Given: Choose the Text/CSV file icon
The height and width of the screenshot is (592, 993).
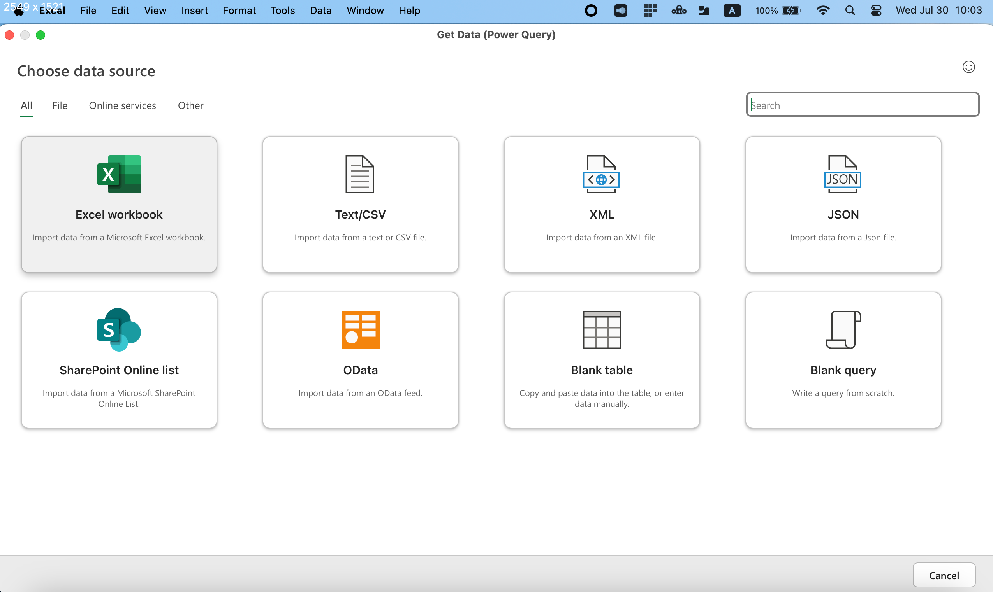Looking at the screenshot, I should tap(360, 174).
